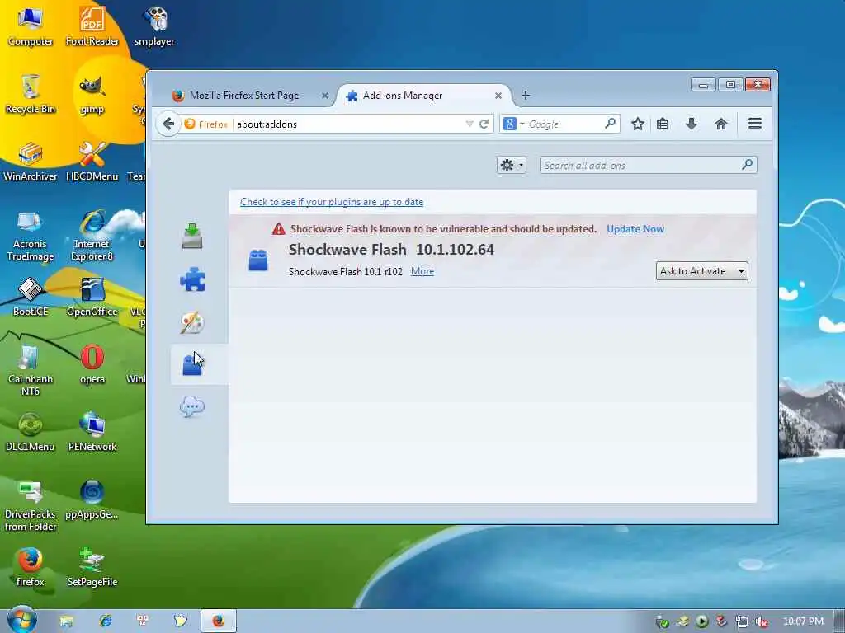
Task: Click muted volume icon in system tray
Action: click(x=762, y=621)
